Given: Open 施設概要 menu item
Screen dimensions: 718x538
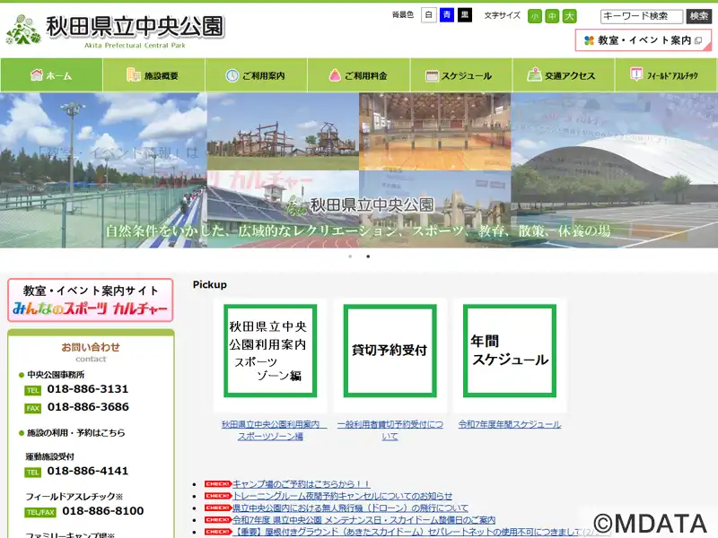Looking at the screenshot, I should coord(153,75).
